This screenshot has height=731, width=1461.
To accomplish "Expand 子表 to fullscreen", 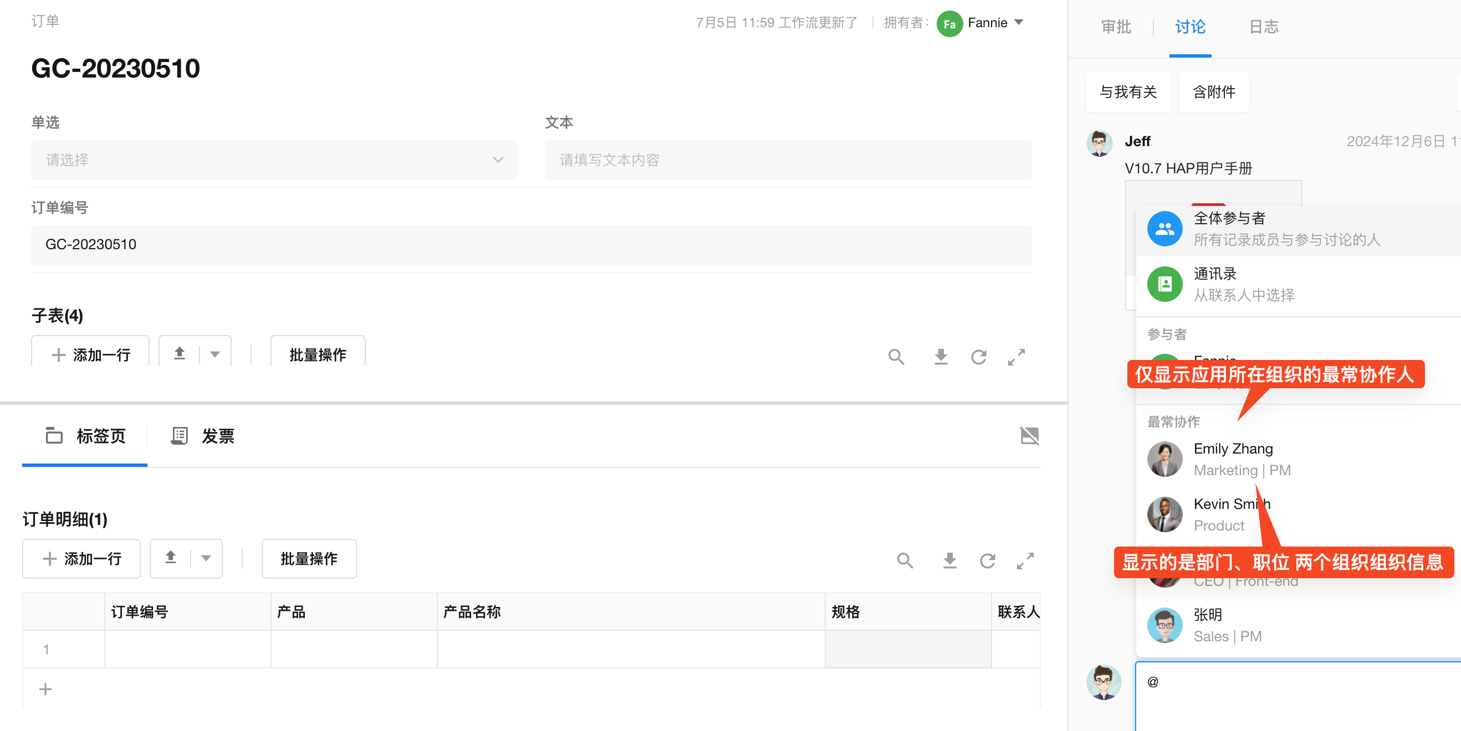I will pos(1016,357).
